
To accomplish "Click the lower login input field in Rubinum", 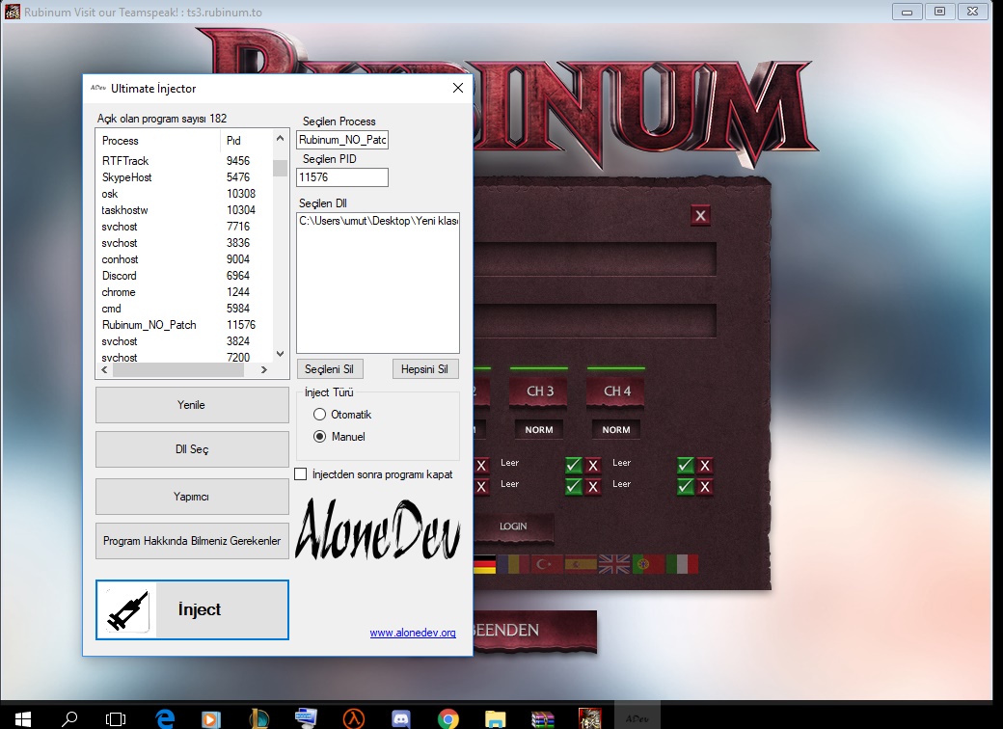I will coord(595,320).
